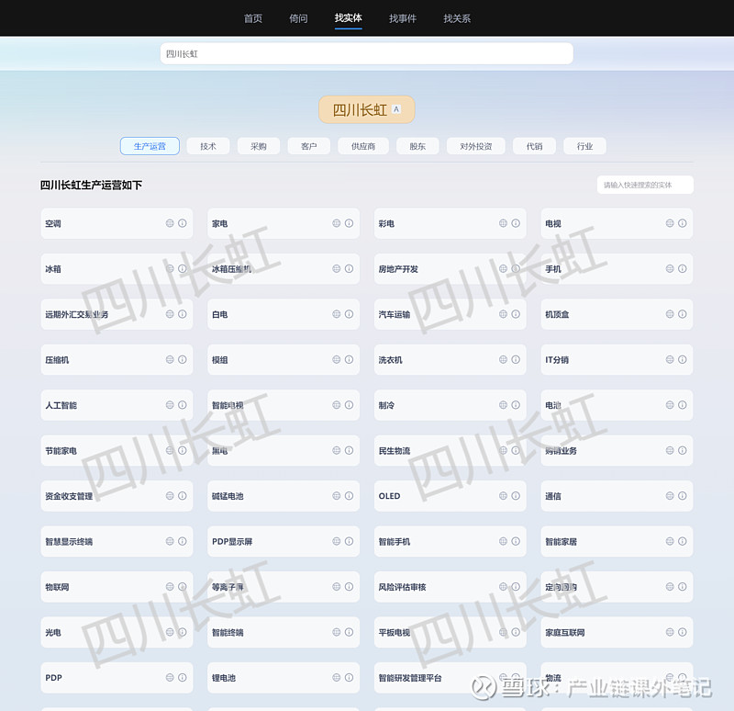This screenshot has height=711, width=734.
Task: Focus the quick entity search field
Action: coord(645,186)
